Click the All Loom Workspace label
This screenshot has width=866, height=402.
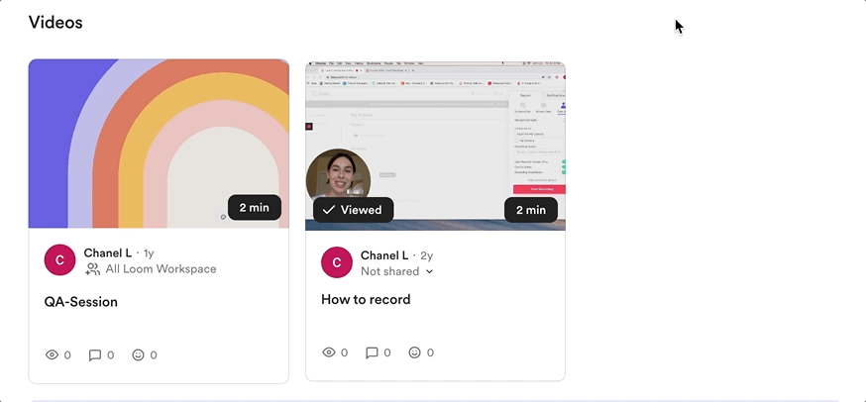click(x=161, y=269)
